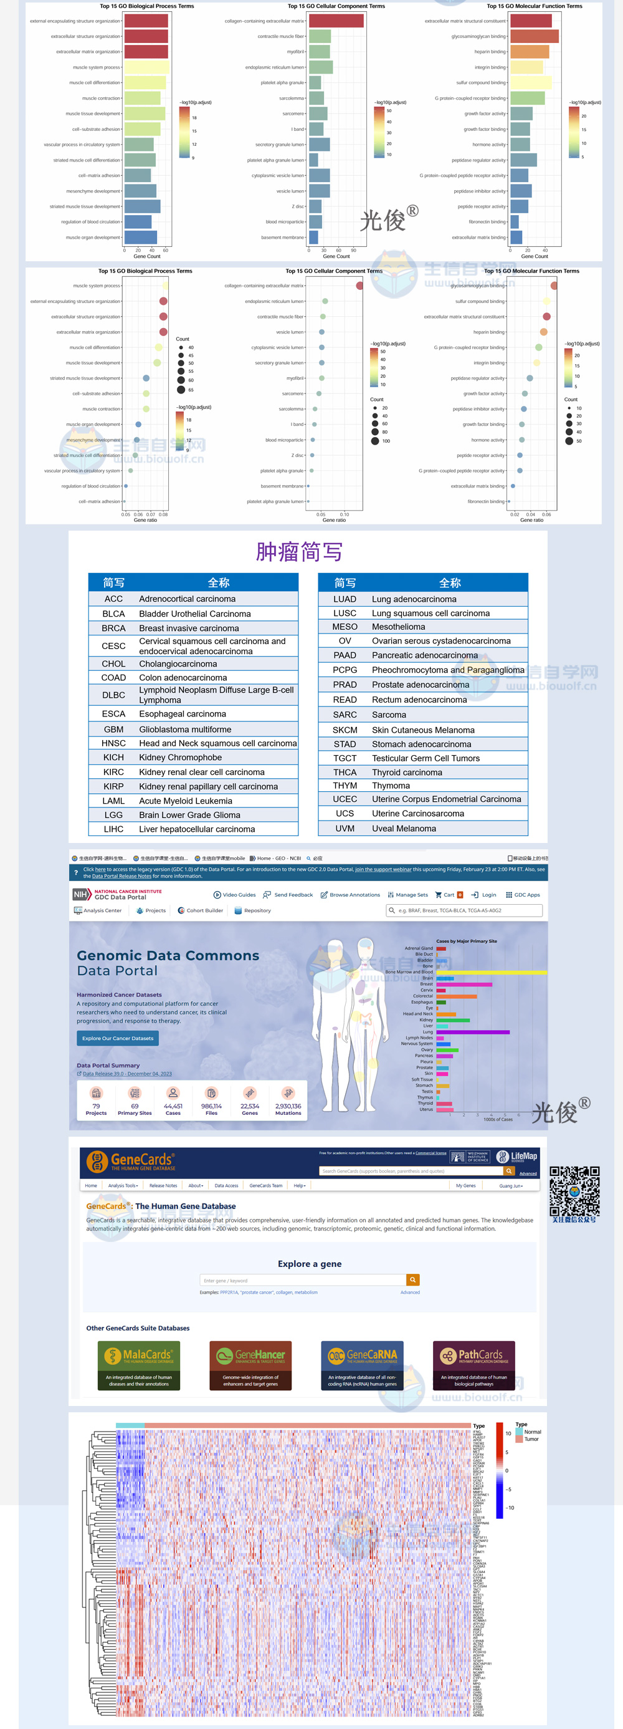Click the Video Guides play icon
The image size is (623, 1729).
(x=217, y=895)
